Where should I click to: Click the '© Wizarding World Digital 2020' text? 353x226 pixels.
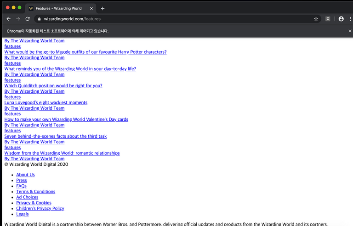tap(36, 164)
